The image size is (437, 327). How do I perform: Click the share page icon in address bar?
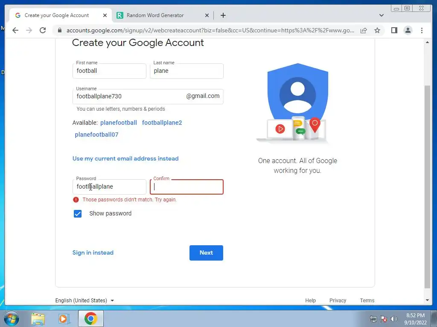[x=364, y=30]
